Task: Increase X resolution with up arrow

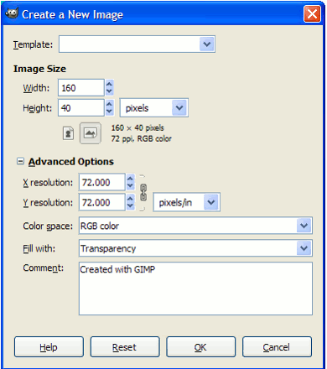Action: (x=130, y=178)
